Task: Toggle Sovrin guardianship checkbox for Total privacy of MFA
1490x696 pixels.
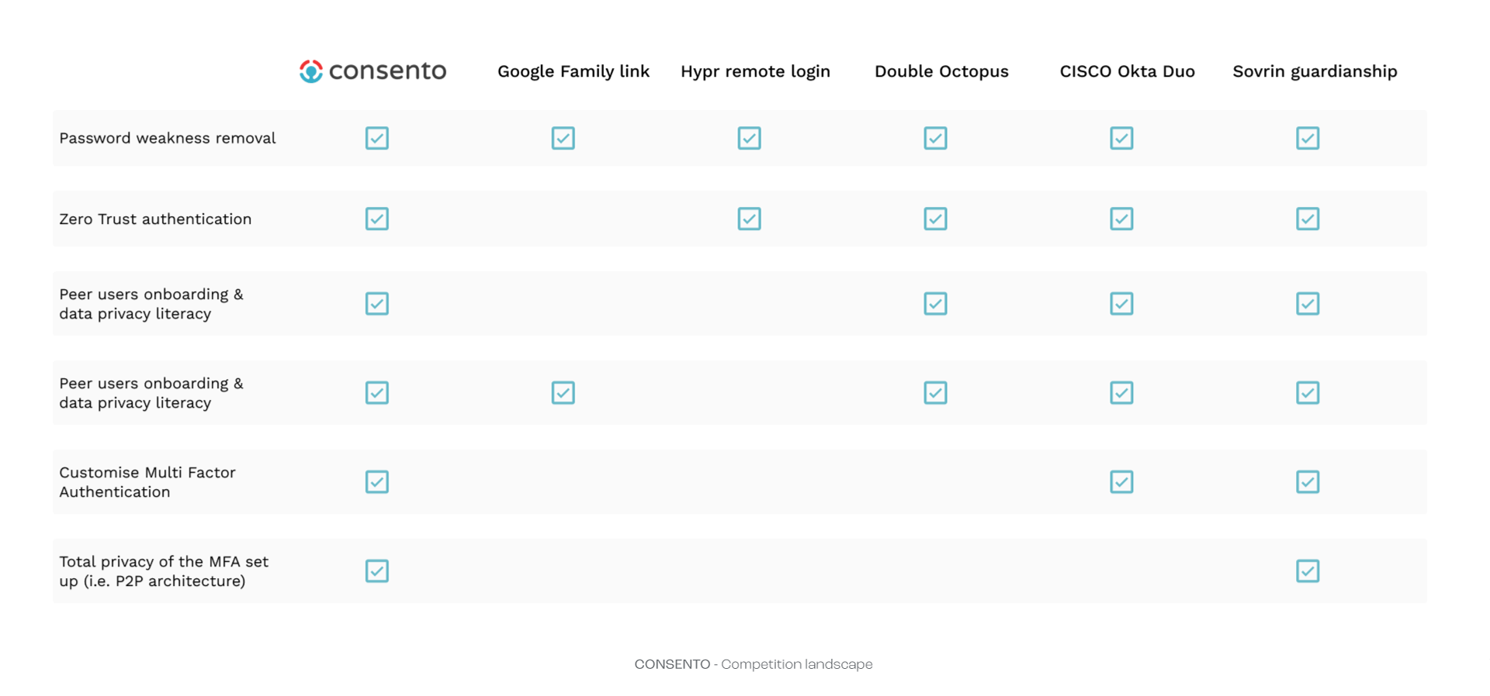Action: click(x=1308, y=571)
